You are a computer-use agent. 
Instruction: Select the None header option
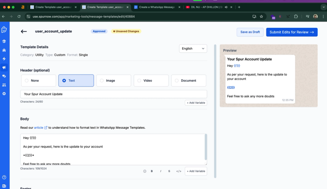pos(39,80)
